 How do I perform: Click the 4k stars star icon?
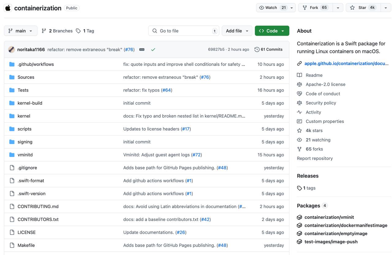(x=300, y=131)
